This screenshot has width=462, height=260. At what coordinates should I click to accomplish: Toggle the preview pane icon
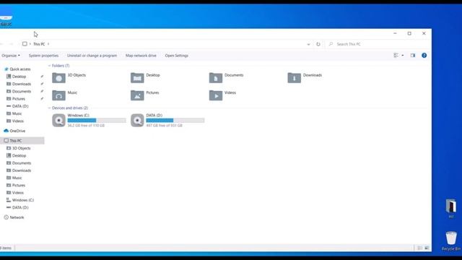pos(412,56)
